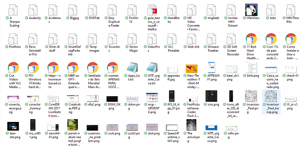This screenshot has height=149, width=304.
Task: Select the Tocantins folder icon
Action: coord(112,39)
